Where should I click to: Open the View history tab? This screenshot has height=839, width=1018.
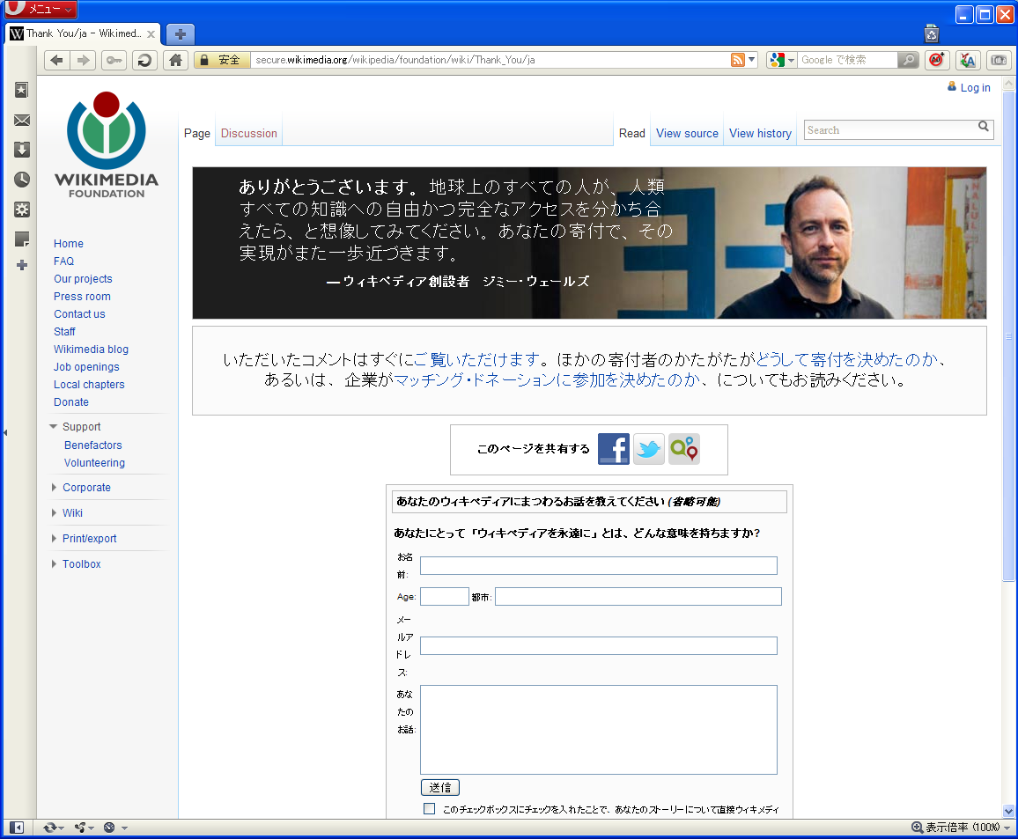(760, 133)
